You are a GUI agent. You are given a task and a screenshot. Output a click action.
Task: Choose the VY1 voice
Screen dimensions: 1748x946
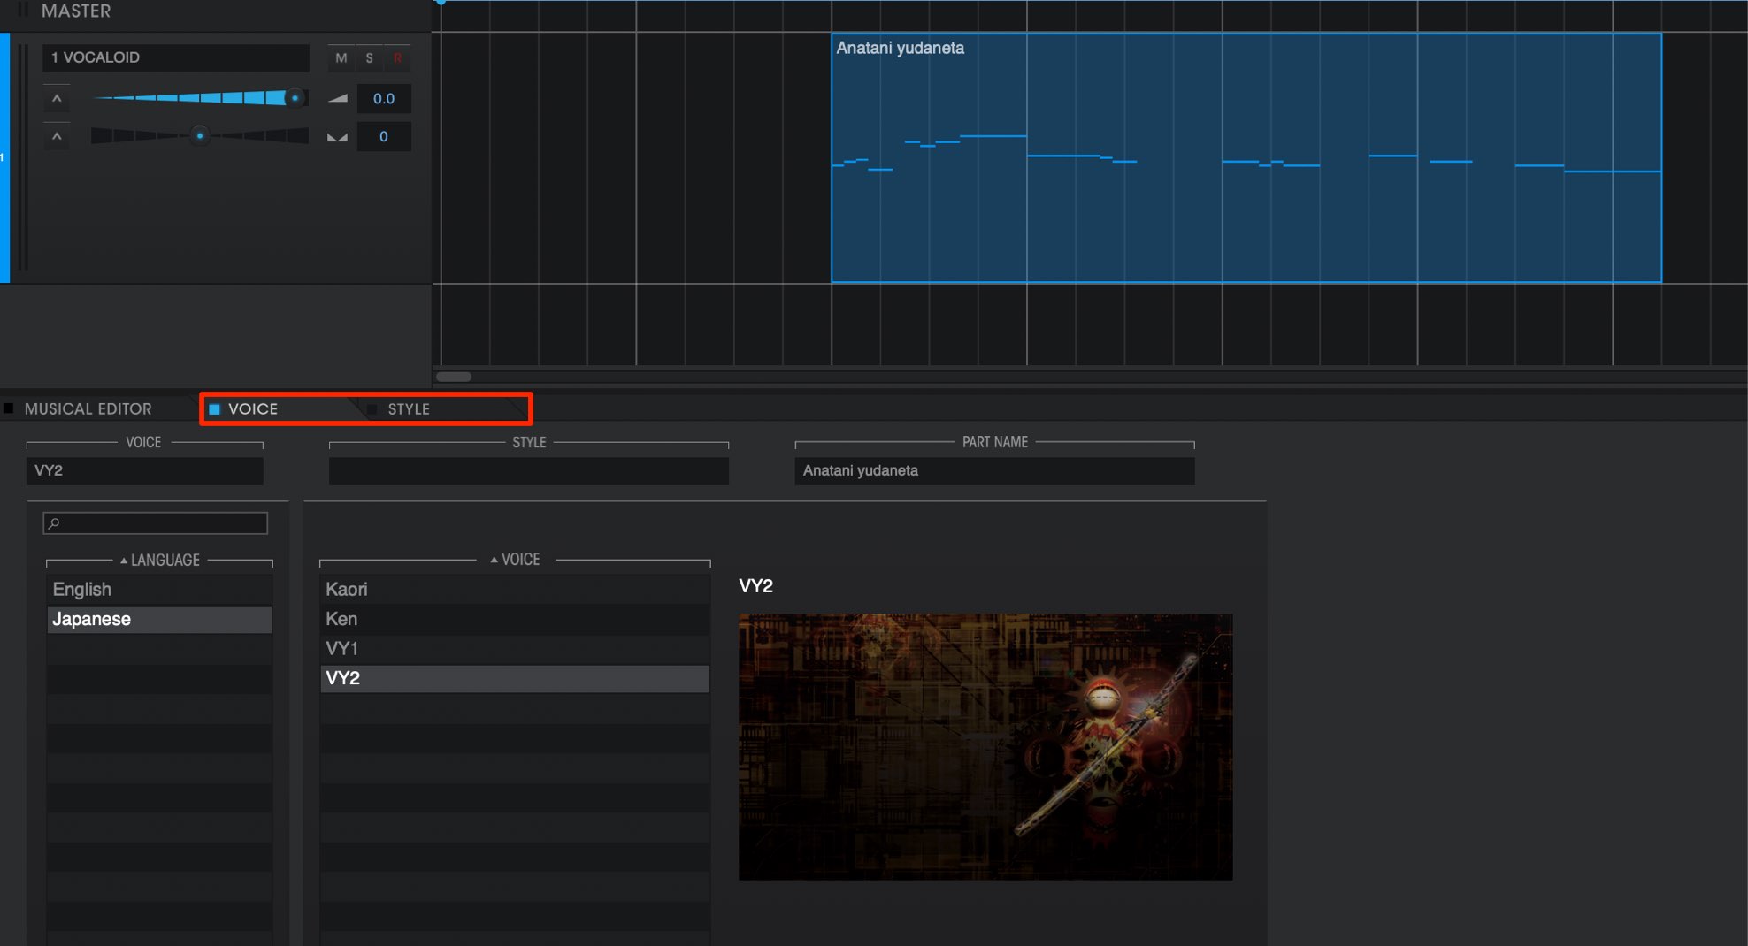[515, 649]
